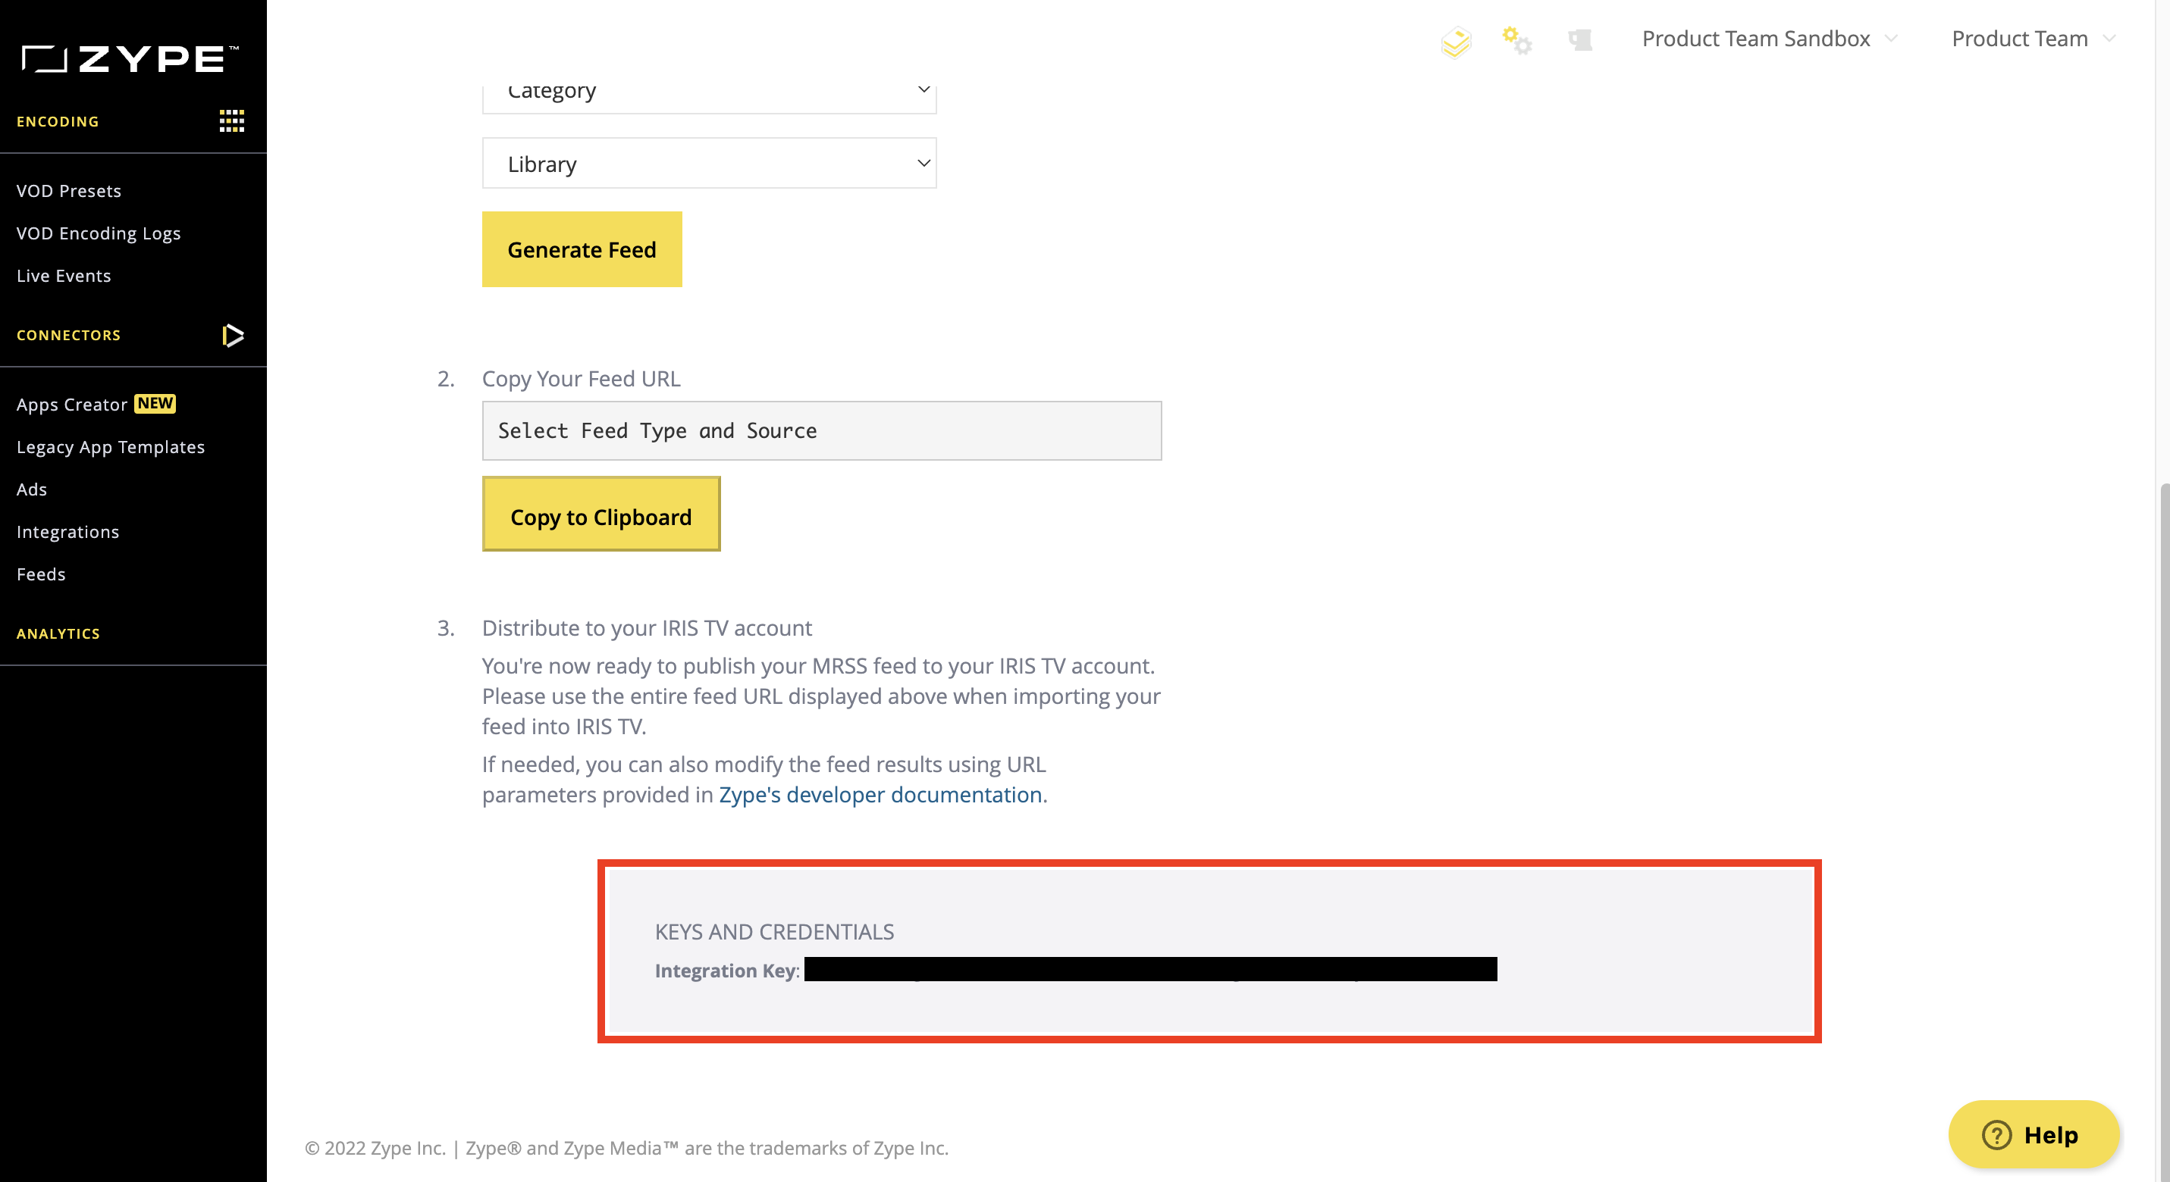
Task: Open VOD Presets in sidebar
Action: click(69, 191)
